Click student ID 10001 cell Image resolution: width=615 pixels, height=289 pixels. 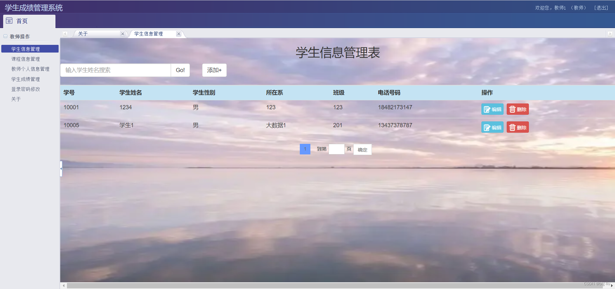click(71, 107)
